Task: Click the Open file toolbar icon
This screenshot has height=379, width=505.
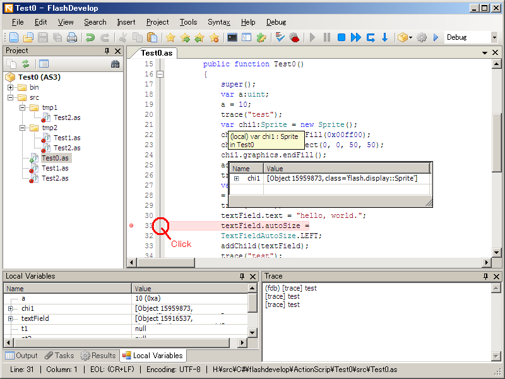Action: click(x=28, y=37)
